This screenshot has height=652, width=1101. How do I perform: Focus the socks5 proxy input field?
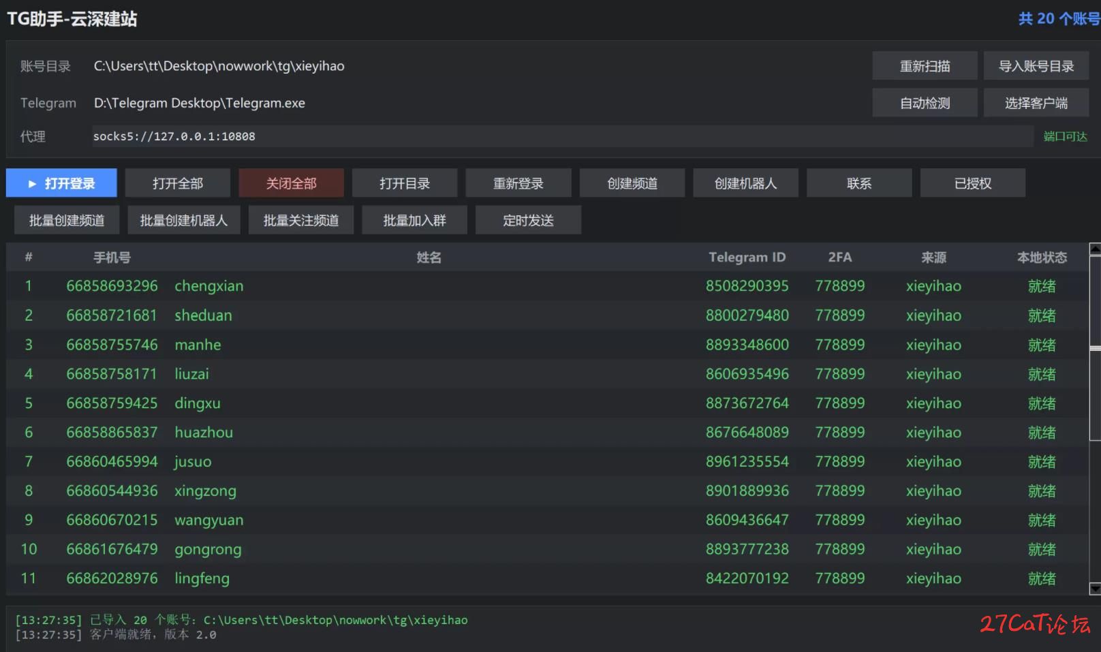pyautogui.click(x=562, y=136)
